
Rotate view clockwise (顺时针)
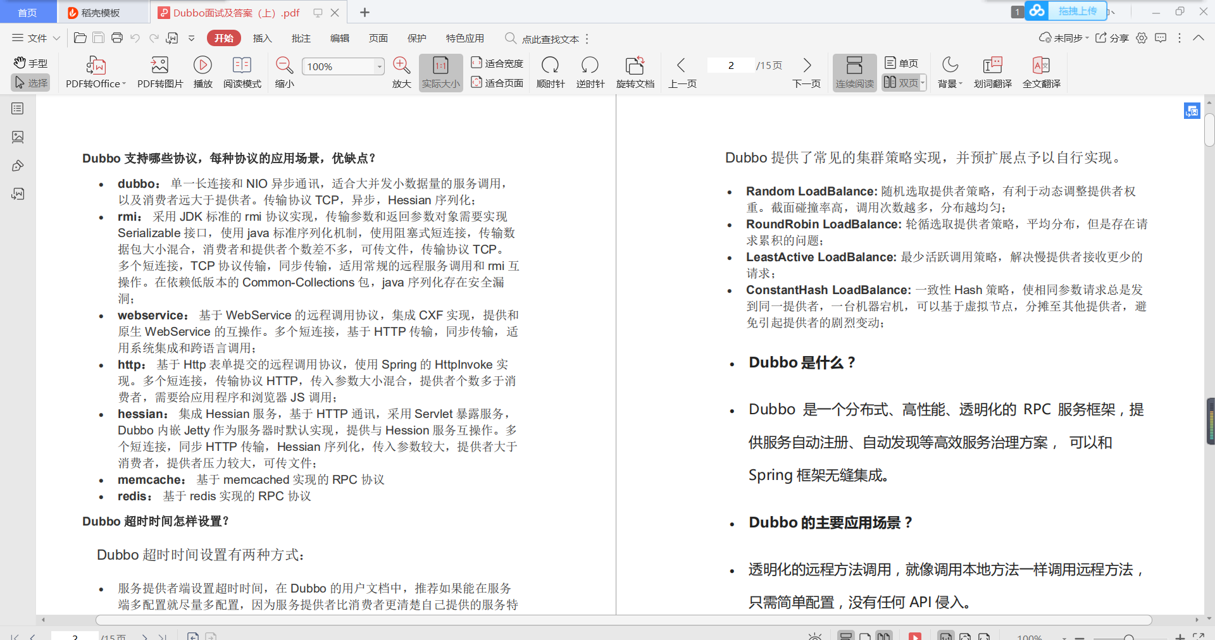551,72
